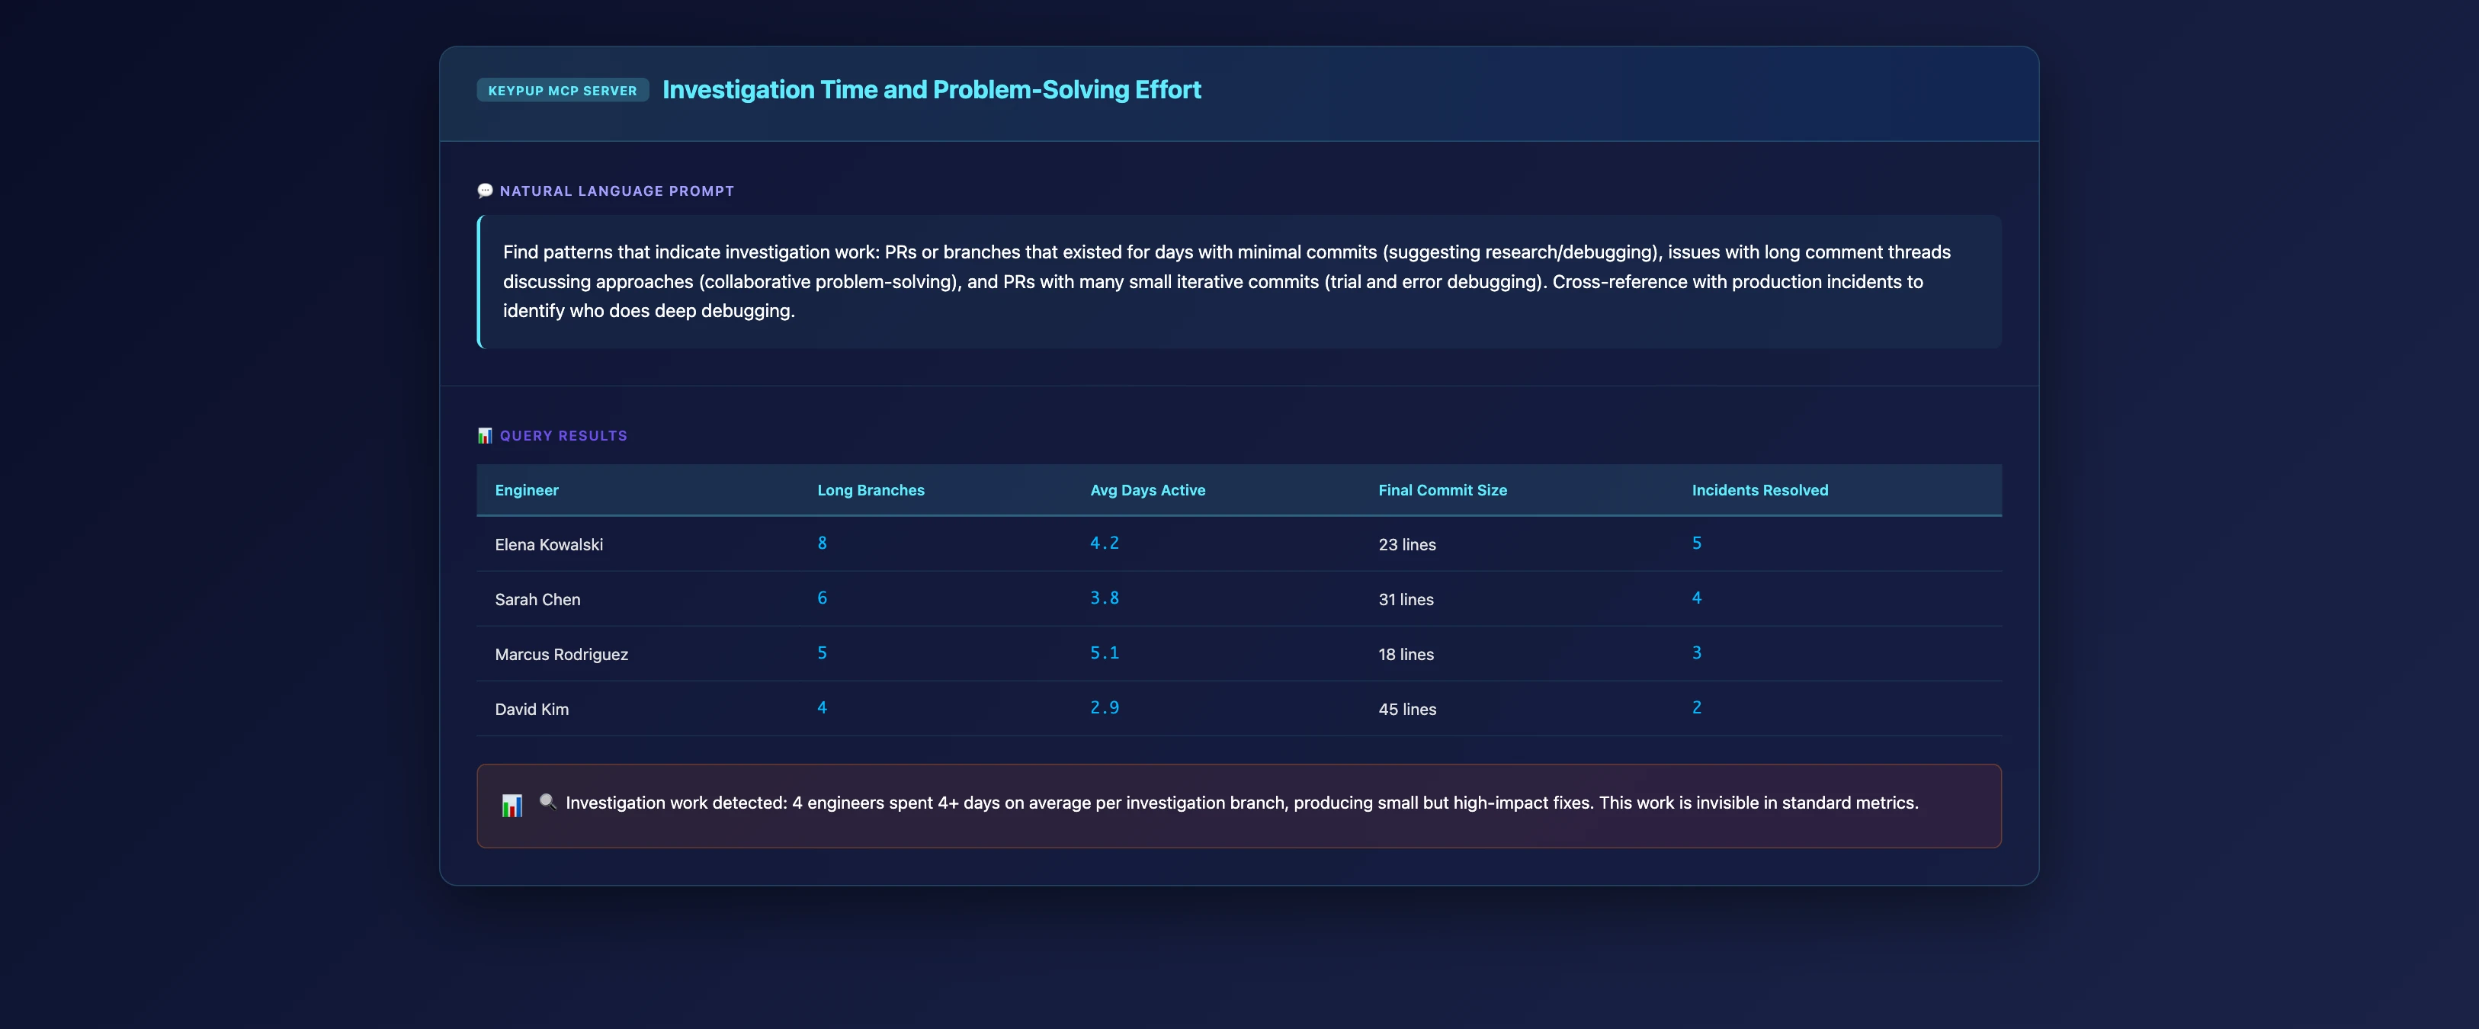
Task: Click inside the natural language prompt text box
Action: pyautogui.click(x=1239, y=281)
